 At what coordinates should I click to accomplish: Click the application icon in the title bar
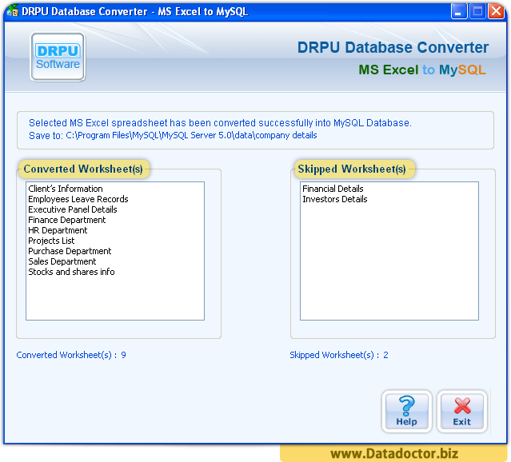pos(13,10)
